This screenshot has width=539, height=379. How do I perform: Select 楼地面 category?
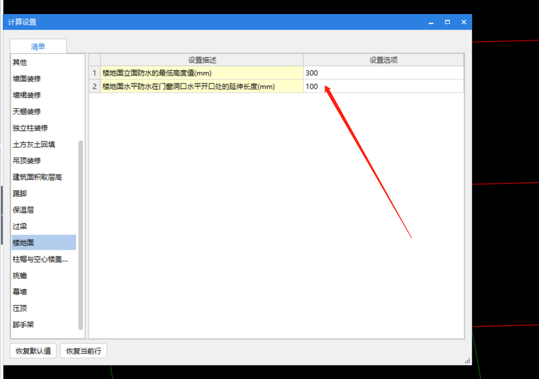click(x=44, y=243)
